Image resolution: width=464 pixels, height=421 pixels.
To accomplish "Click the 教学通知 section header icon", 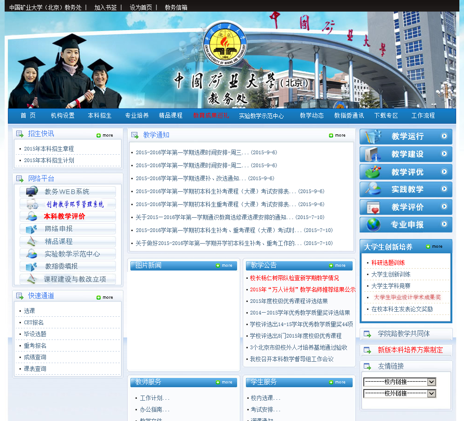I will 135,135.
